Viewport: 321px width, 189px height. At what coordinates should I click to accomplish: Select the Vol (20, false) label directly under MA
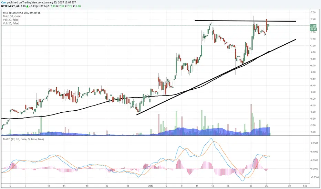click(11, 20)
